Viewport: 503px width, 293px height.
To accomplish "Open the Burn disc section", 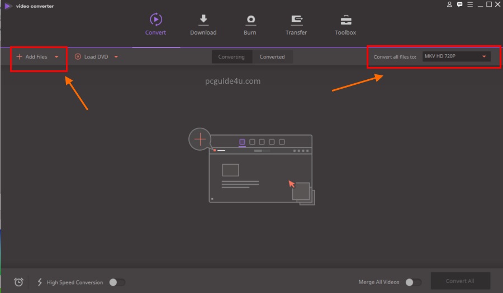I will (250, 20).
